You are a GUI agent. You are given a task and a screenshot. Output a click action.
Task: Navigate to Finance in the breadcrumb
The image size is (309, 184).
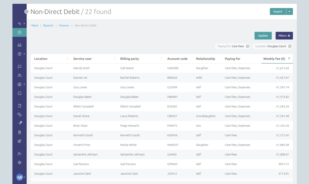click(x=64, y=25)
